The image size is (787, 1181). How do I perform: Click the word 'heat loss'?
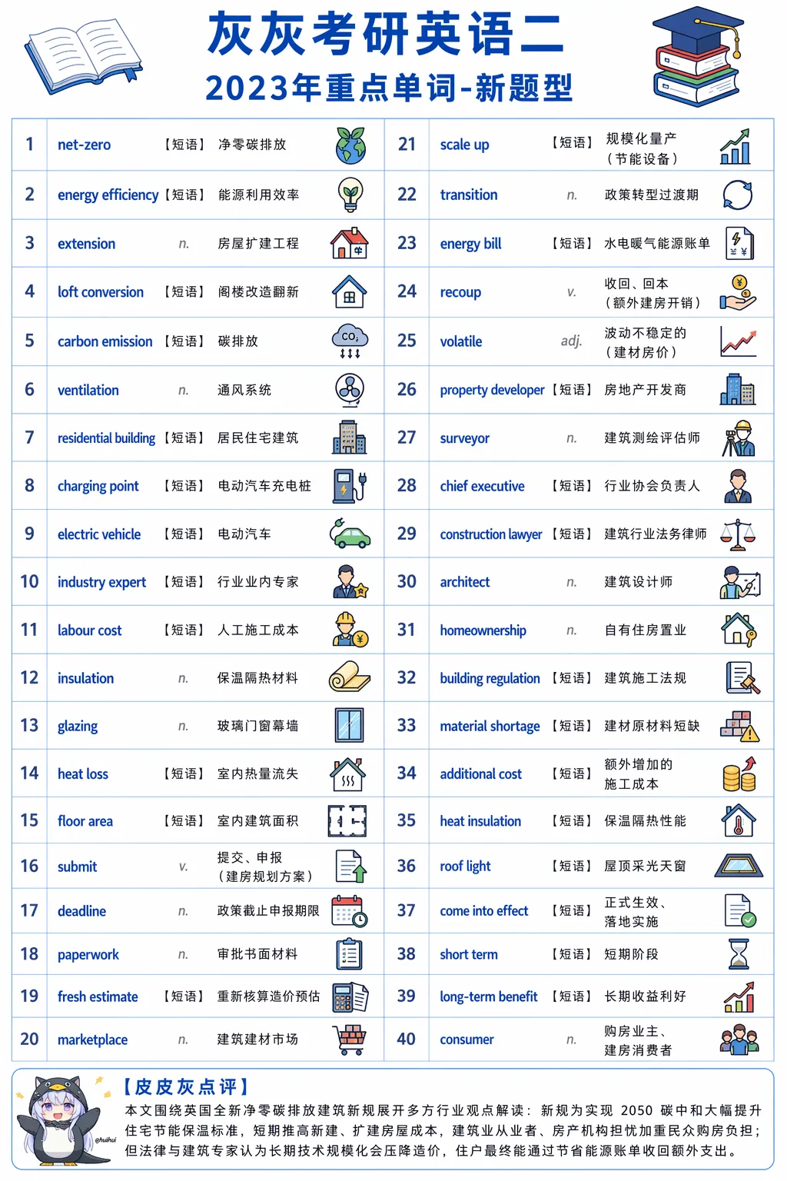pos(83,774)
